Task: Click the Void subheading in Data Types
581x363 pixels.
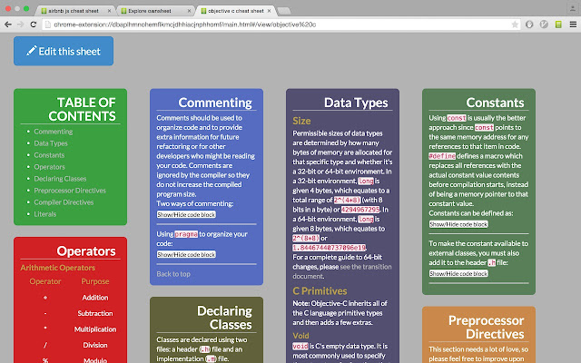Action: tap(300, 336)
